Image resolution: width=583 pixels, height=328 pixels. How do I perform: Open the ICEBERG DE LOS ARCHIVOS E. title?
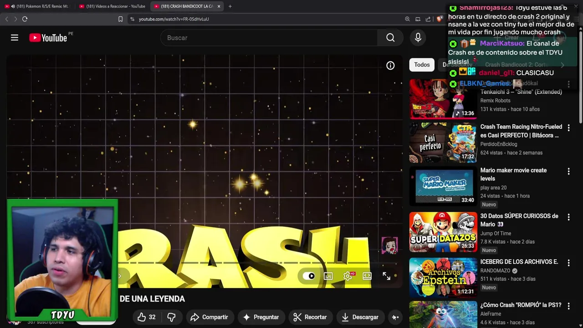tap(519, 262)
